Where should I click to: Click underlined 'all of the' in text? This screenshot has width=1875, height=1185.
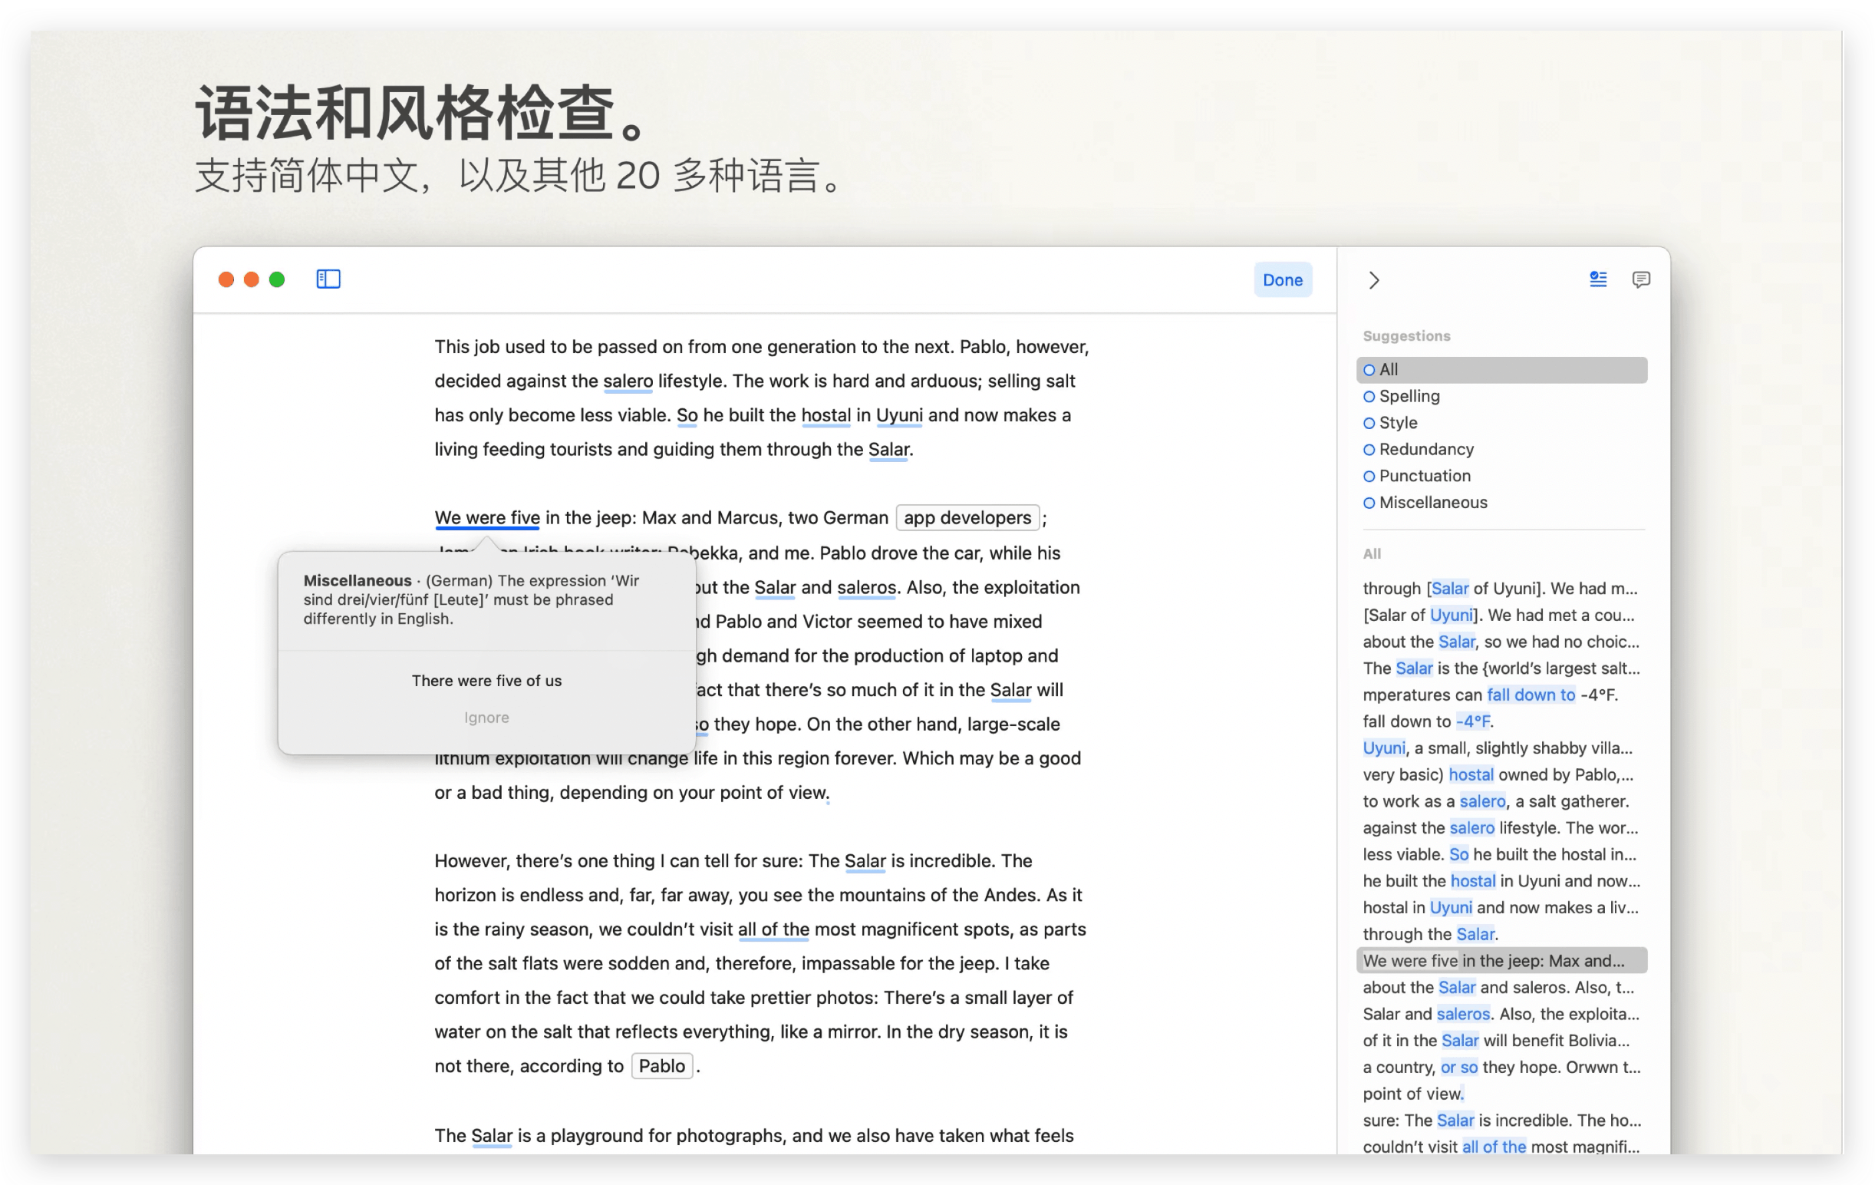[773, 929]
